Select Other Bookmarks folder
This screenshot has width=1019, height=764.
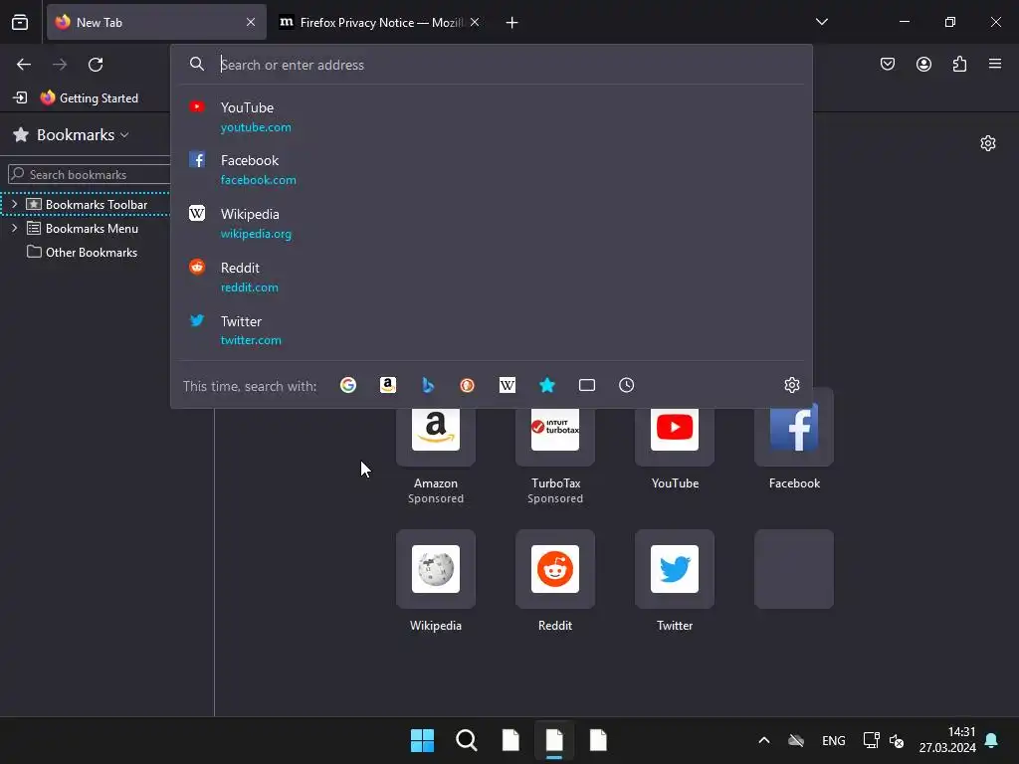click(82, 252)
